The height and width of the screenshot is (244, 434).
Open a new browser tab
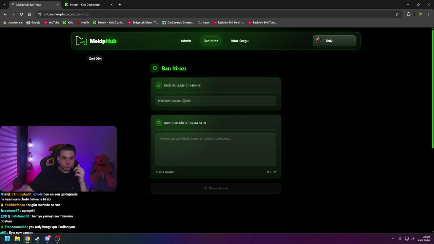120,5
